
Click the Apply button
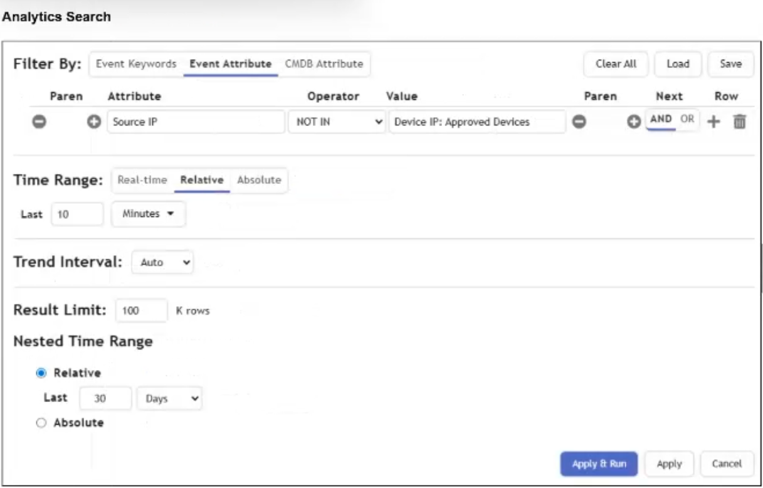[x=669, y=464]
